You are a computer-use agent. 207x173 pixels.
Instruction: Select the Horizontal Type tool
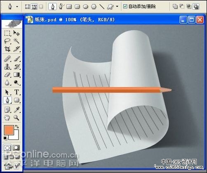pyautogui.click(x=16, y=92)
